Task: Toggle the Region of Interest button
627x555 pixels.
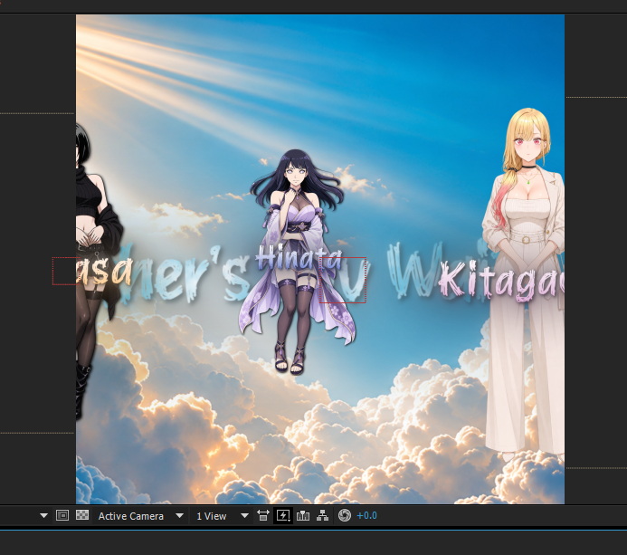Action: pyautogui.click(x=62, y=515)
